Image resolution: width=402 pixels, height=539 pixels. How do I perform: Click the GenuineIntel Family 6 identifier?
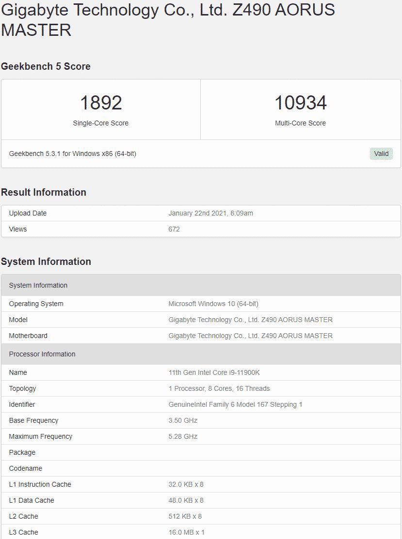coord(235,404)
